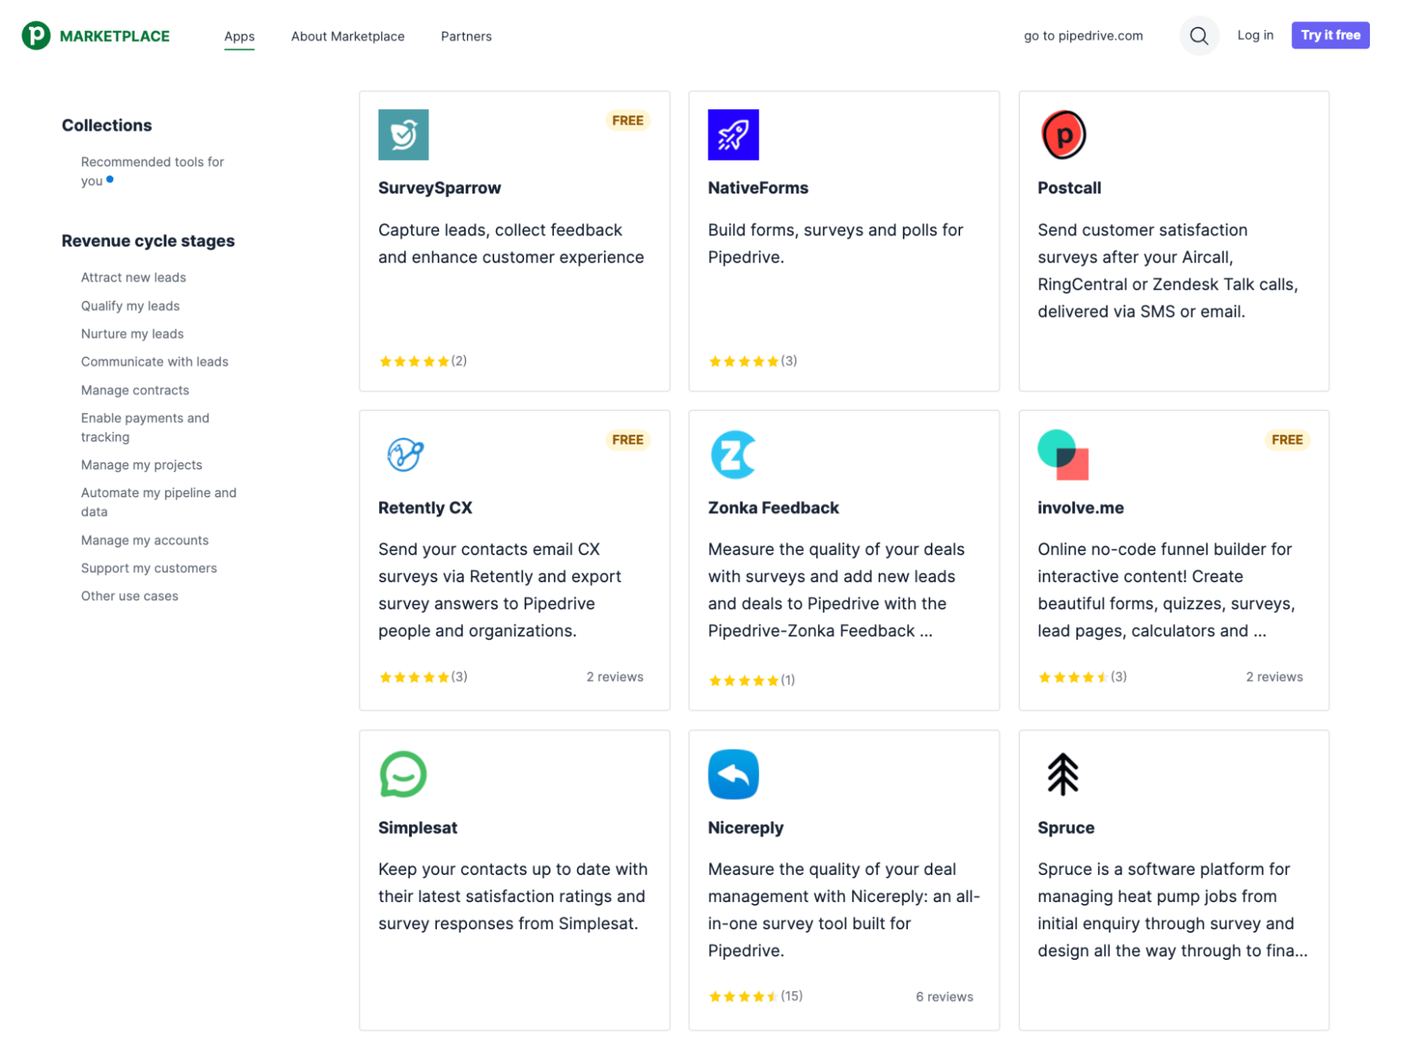Open the search magnifier

tap(1199, 36)
